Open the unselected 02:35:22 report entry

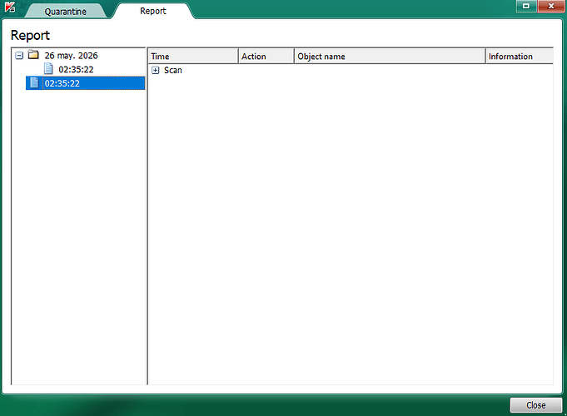(76, 69)
